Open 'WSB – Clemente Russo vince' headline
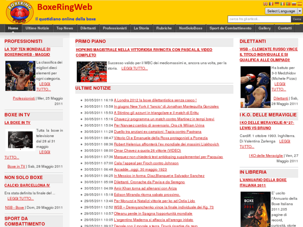This screenshot has height=227, width=303. tap(268, 55)
